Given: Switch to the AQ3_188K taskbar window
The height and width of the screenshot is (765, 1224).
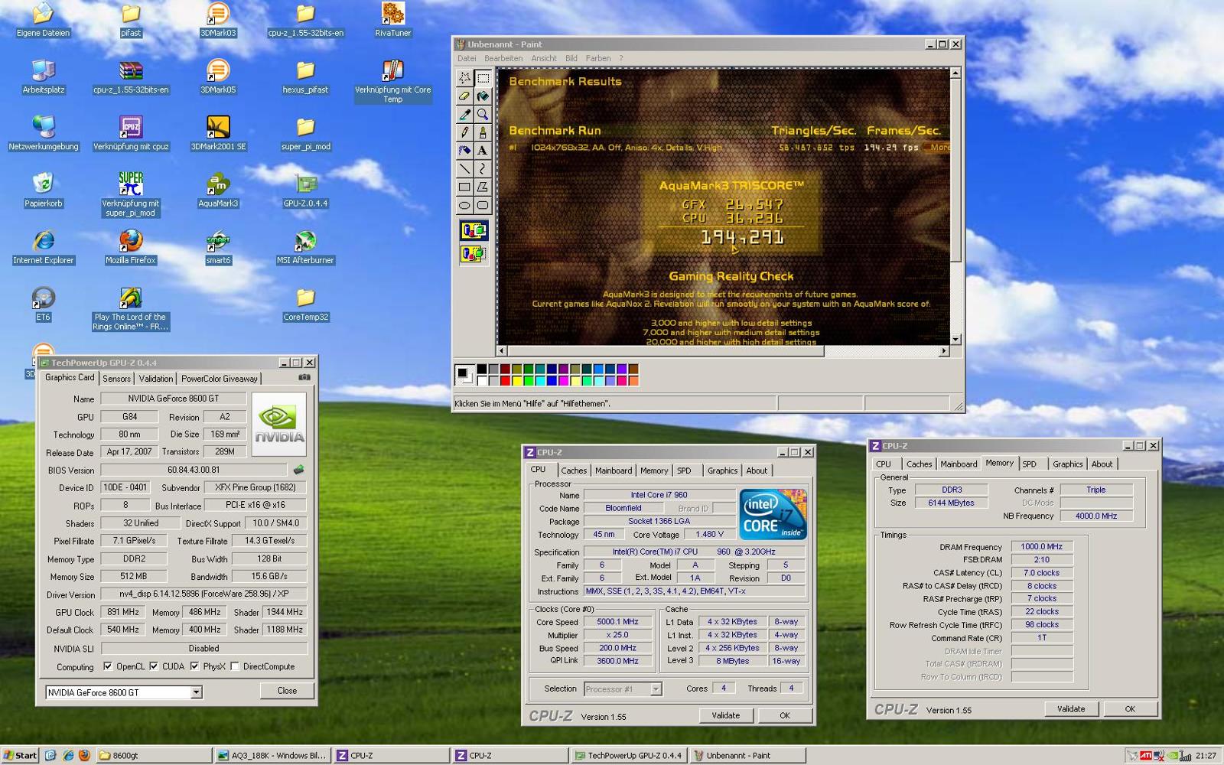Looking at the screenshot, I should coord(272,755).
